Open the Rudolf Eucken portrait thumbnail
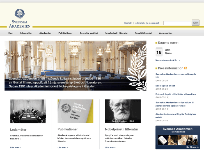The height and width of the screenshot is (152, 204). (123, 111)
